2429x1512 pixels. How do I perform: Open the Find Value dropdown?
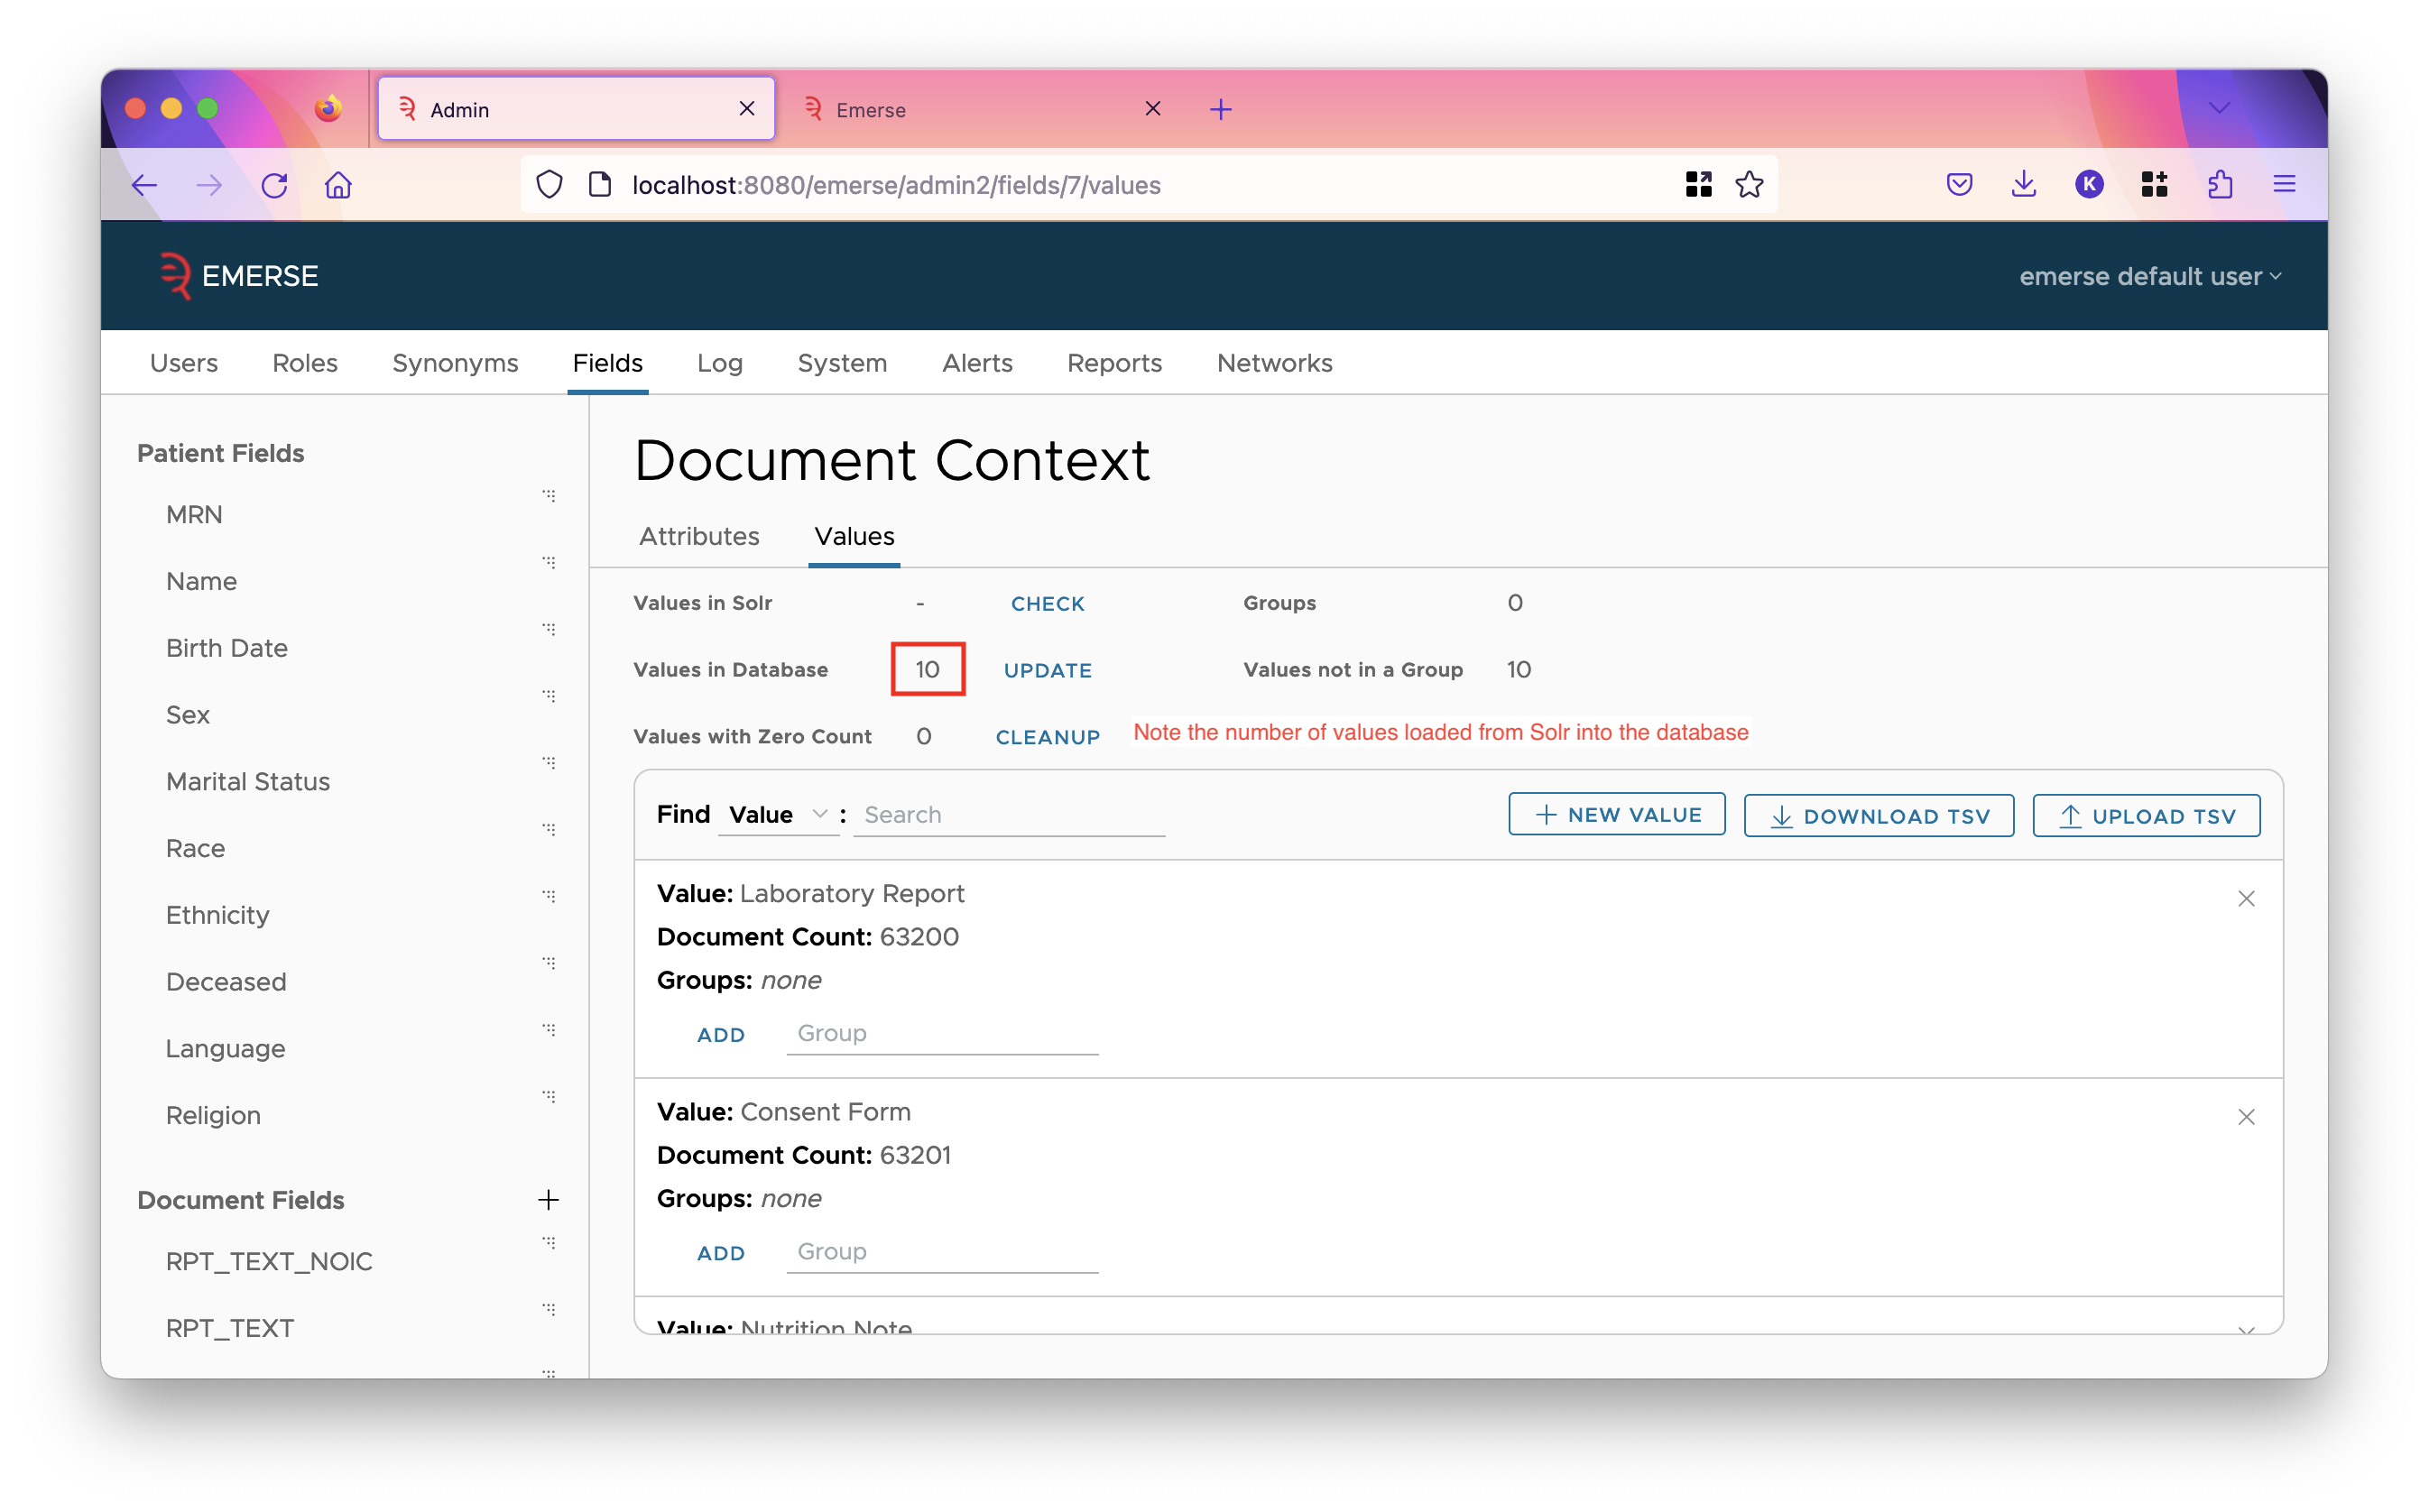pos(778,815)
